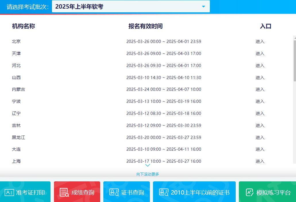Select the 宁波 institution name
This screenshot has width=296, height=202.
(x=16, y=101)
